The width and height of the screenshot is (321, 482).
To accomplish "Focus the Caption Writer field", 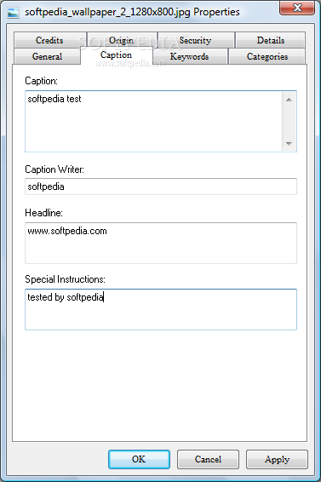I will [161, 186].
